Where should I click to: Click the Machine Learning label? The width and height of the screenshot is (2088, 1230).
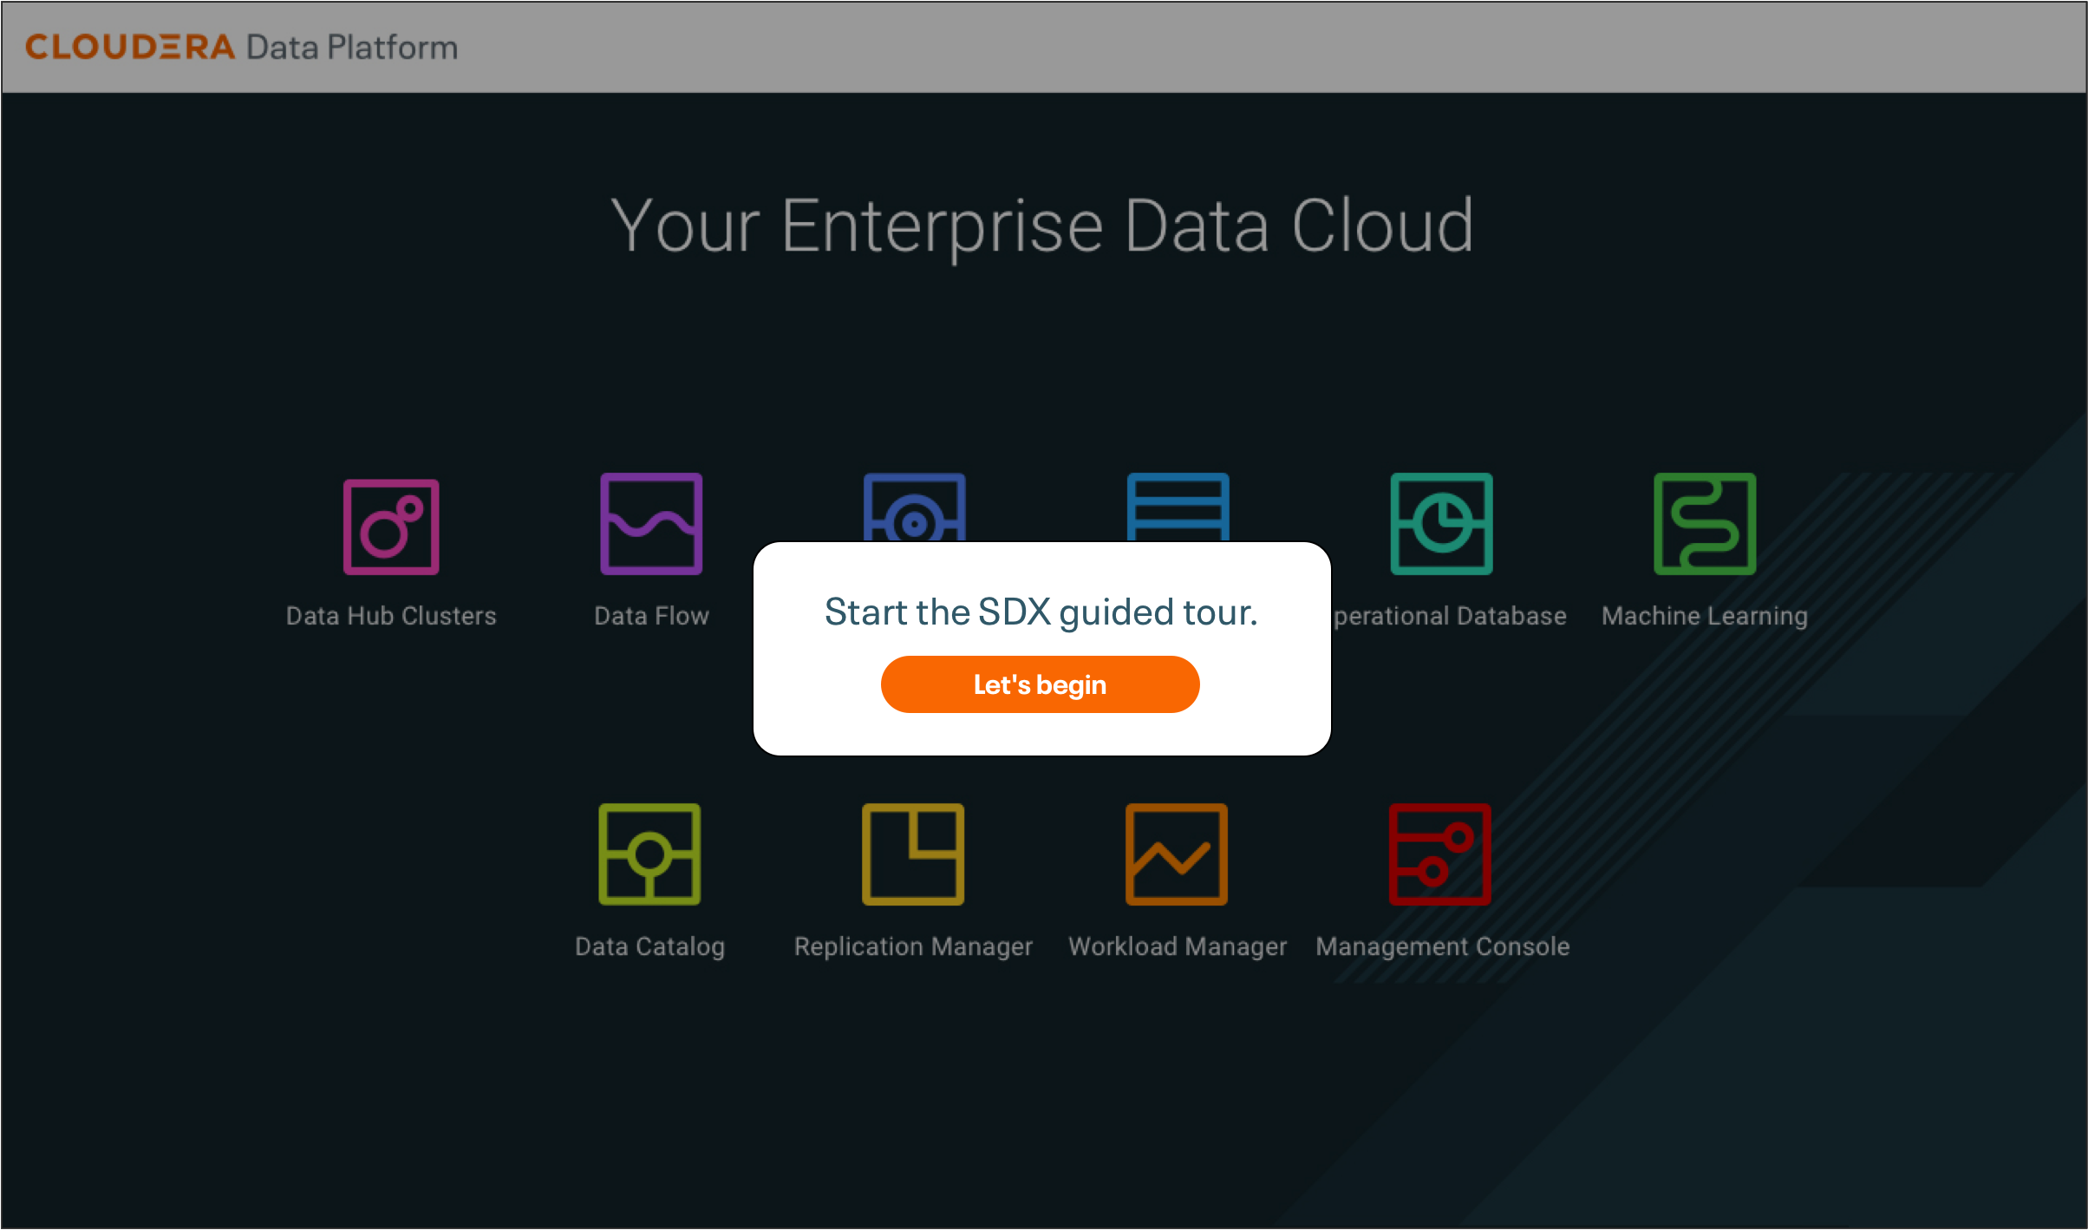1705,616
